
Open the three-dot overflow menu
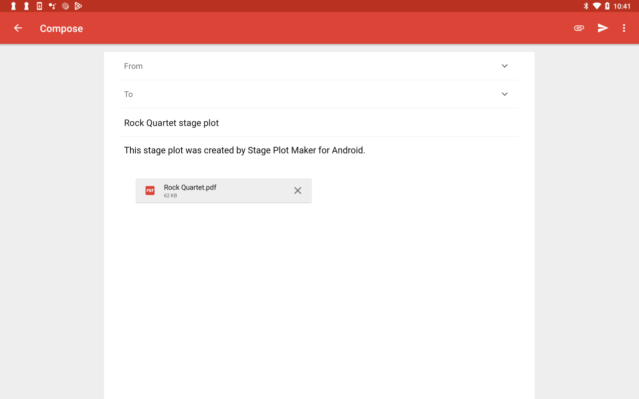(624, 28)
